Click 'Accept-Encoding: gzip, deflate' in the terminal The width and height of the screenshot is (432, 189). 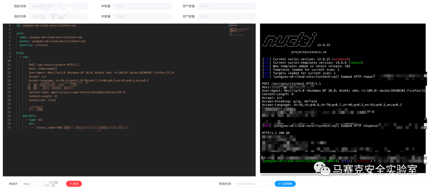pos(290,101)
